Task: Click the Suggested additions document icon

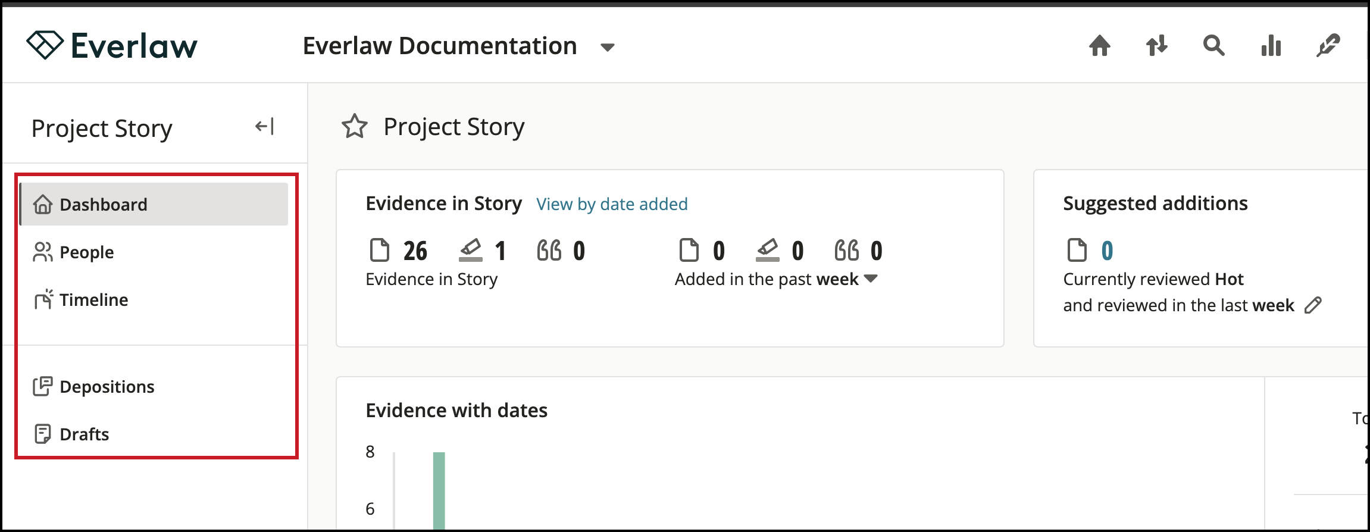Action: click(1077, 250)
